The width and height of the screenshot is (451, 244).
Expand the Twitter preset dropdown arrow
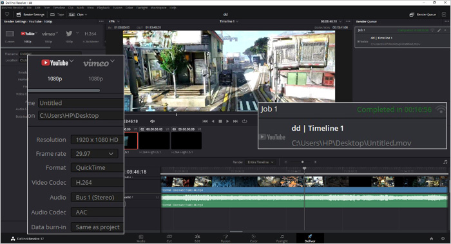click(77, 33)
